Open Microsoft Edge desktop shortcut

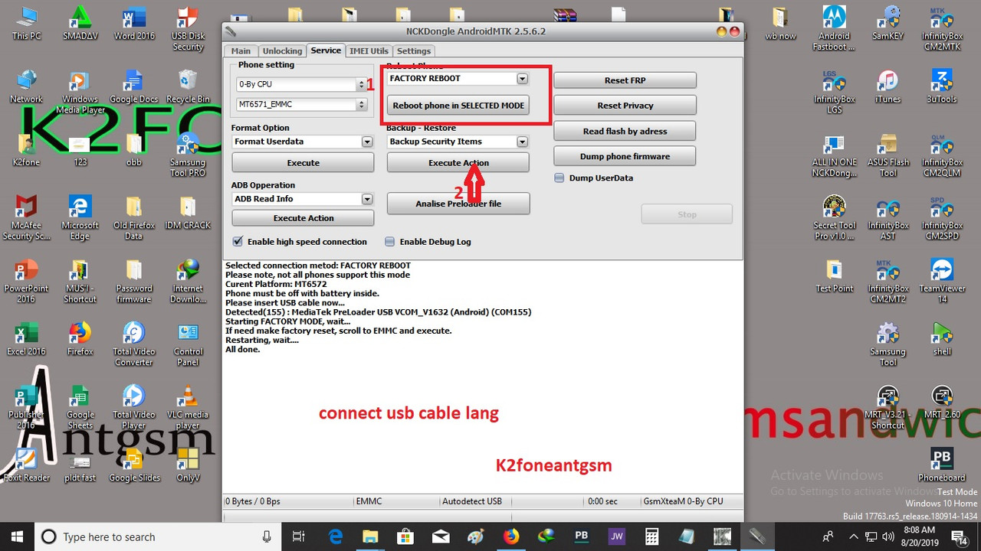point(80,218)
